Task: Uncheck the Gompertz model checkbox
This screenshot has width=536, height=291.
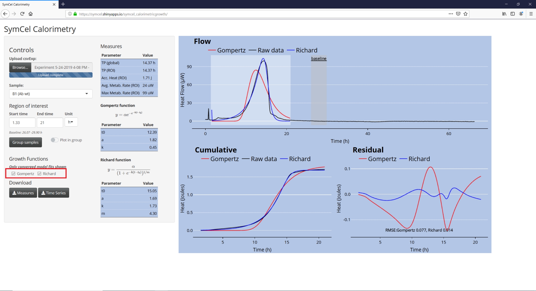Action: click(13, 174)
